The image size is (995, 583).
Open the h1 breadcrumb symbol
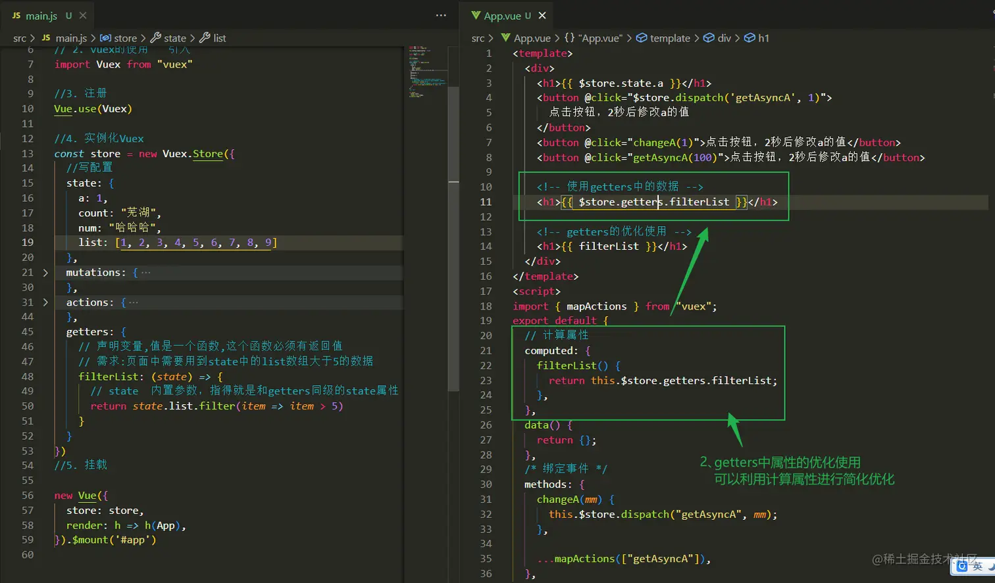tap(763, 38)
